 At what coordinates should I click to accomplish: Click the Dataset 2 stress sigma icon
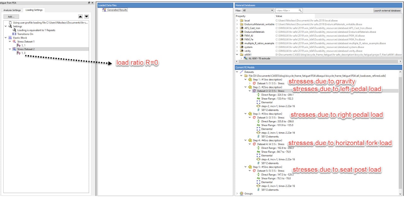click(x=254, y=91)
